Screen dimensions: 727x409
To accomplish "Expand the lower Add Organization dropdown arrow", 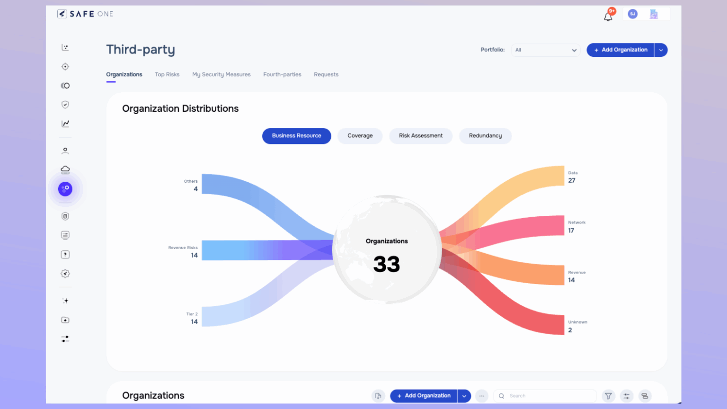I will 464,396.
